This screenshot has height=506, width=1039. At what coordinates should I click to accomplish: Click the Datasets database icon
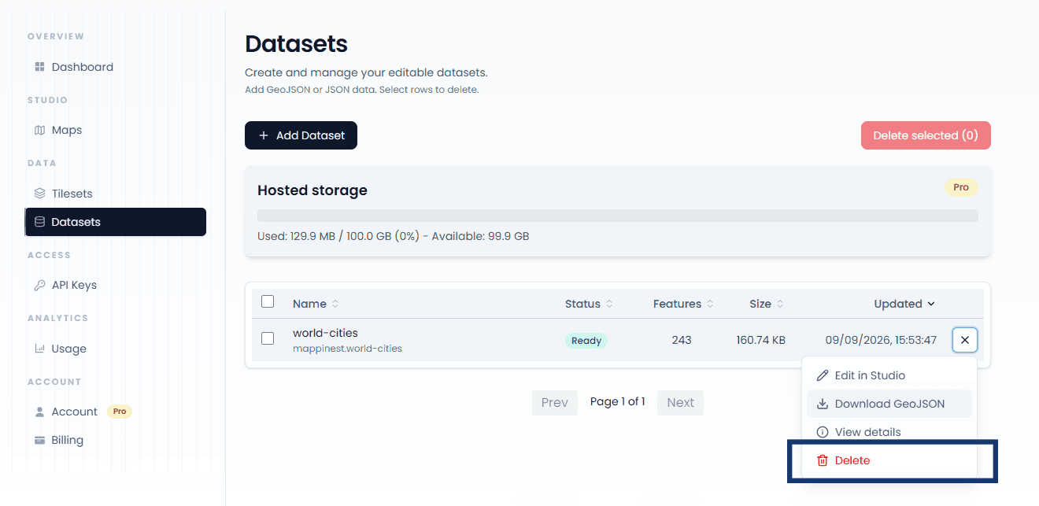pyautogui.click(x=39, y=222)
